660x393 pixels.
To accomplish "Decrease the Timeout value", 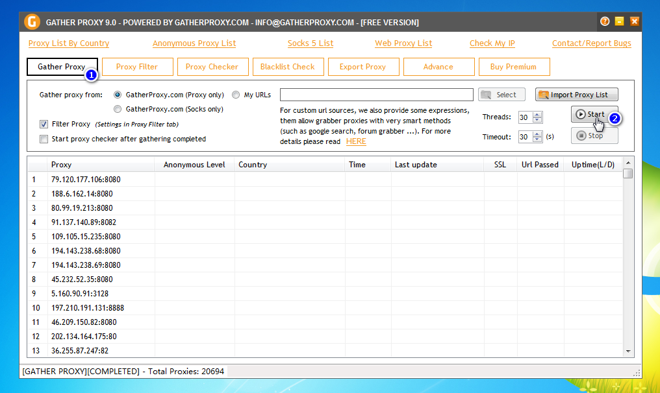I will point(537,139).
